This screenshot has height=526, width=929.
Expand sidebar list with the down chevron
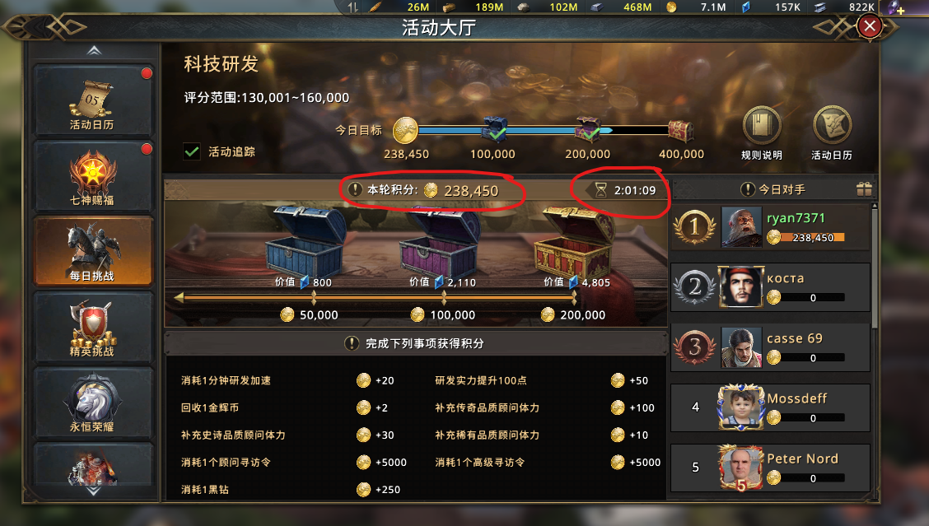point(94,491)
